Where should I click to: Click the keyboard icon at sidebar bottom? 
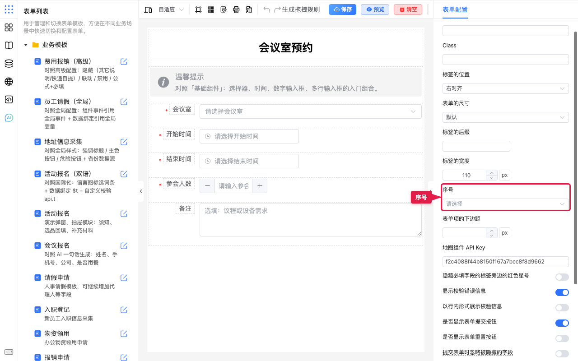pos(9,352)
